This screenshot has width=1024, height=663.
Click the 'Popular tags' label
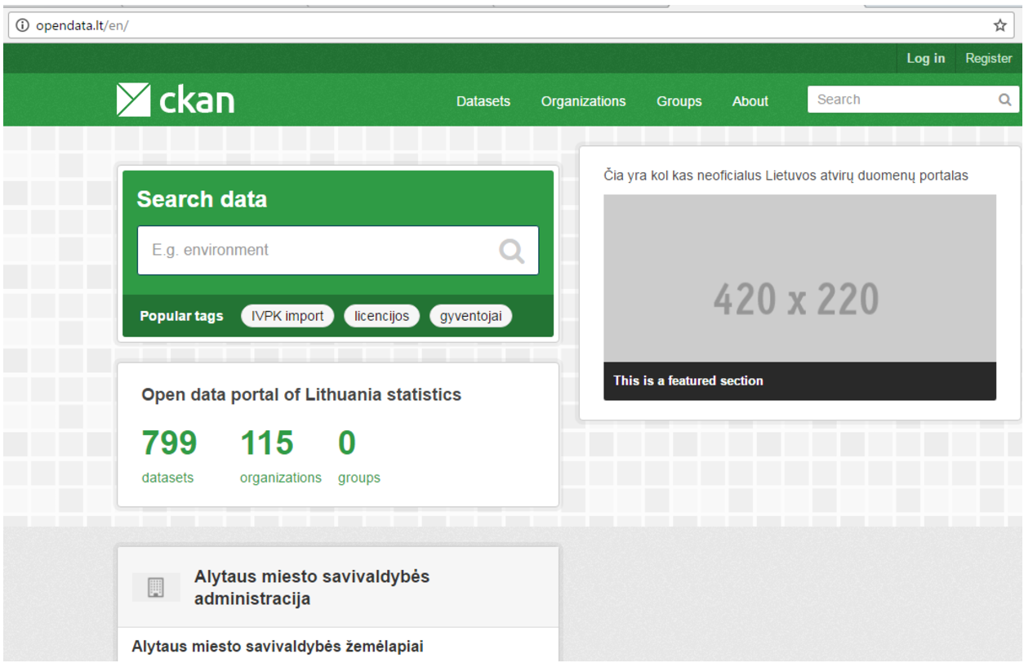(181, 316)
